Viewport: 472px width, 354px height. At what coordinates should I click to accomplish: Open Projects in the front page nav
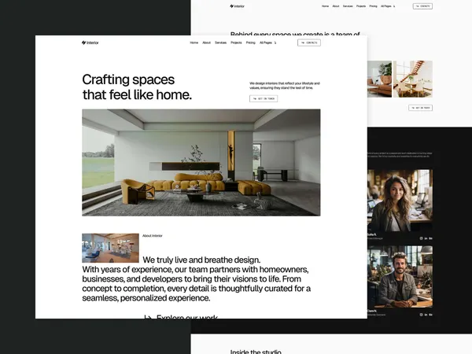pos(236,42)
